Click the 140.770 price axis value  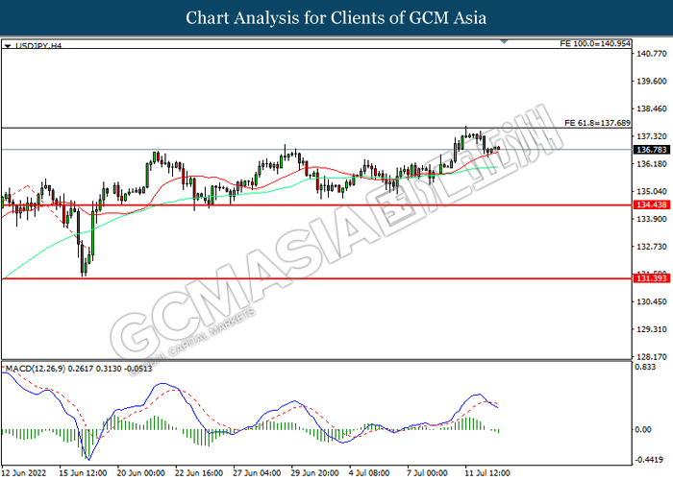pos(652,54)
